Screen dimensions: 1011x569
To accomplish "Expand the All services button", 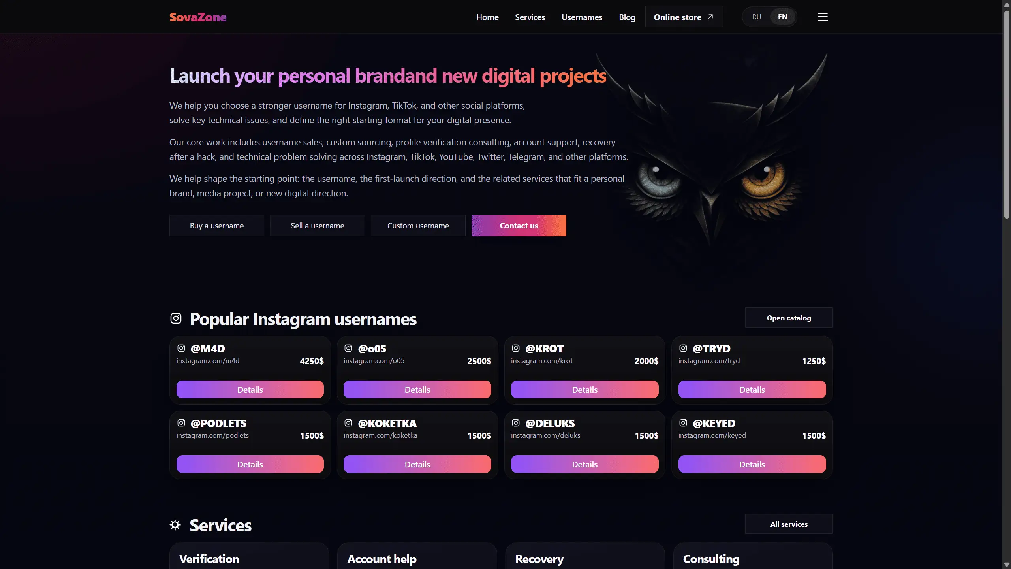I will click(x=789, y=524).
